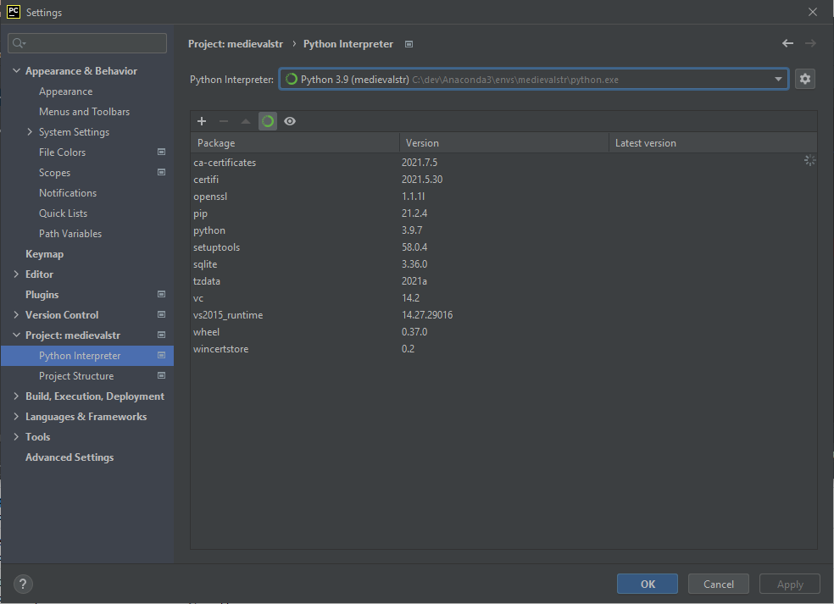Expand the System Settings node
This screenshot has width=834, height=604.
coord(30,131)
